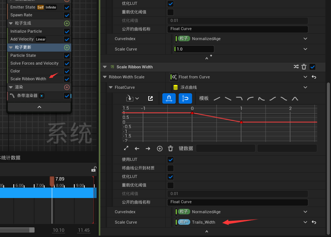
Task: Collapse the 粒子生成 group
Action: click(x=11, y=23)
